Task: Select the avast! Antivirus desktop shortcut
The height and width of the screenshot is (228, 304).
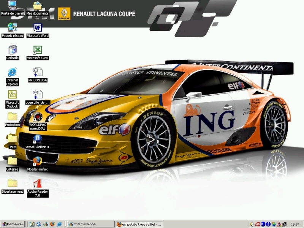Action: pyautogui.click(x=38, y=142)
